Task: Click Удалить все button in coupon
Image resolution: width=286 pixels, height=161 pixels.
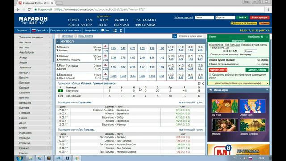Action: [x=218, y=70]
